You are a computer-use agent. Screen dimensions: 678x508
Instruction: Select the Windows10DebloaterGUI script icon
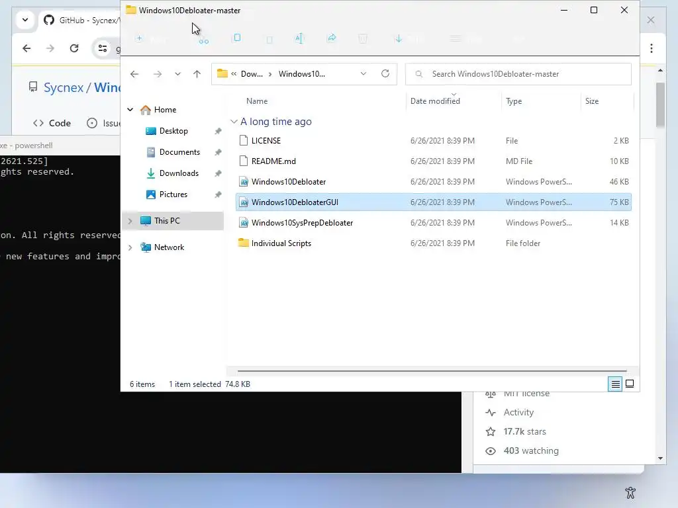[244, 202]
